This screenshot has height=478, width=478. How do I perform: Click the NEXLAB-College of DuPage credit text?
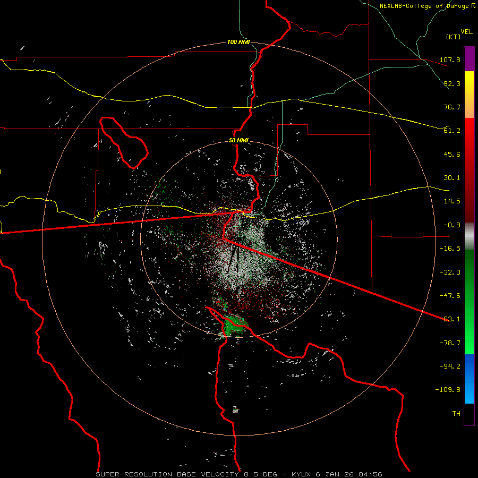(x=427, y=6)
